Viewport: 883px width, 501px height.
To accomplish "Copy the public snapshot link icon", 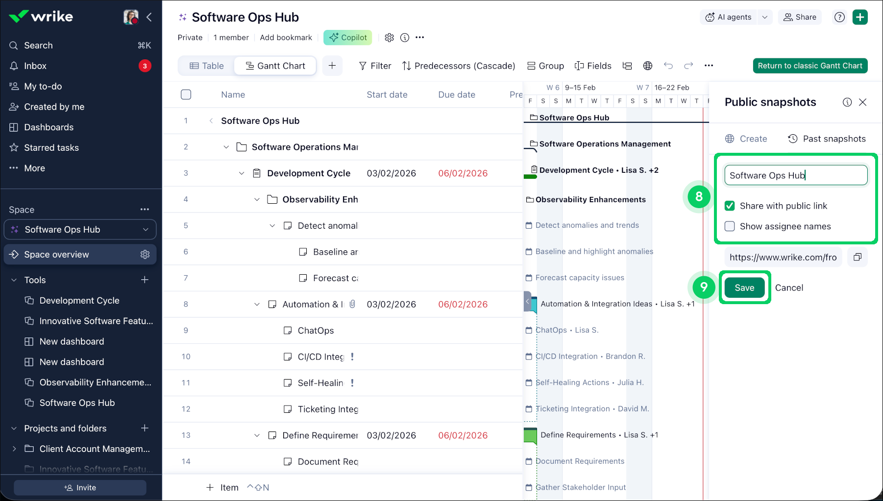I will [x=857, y=257].
